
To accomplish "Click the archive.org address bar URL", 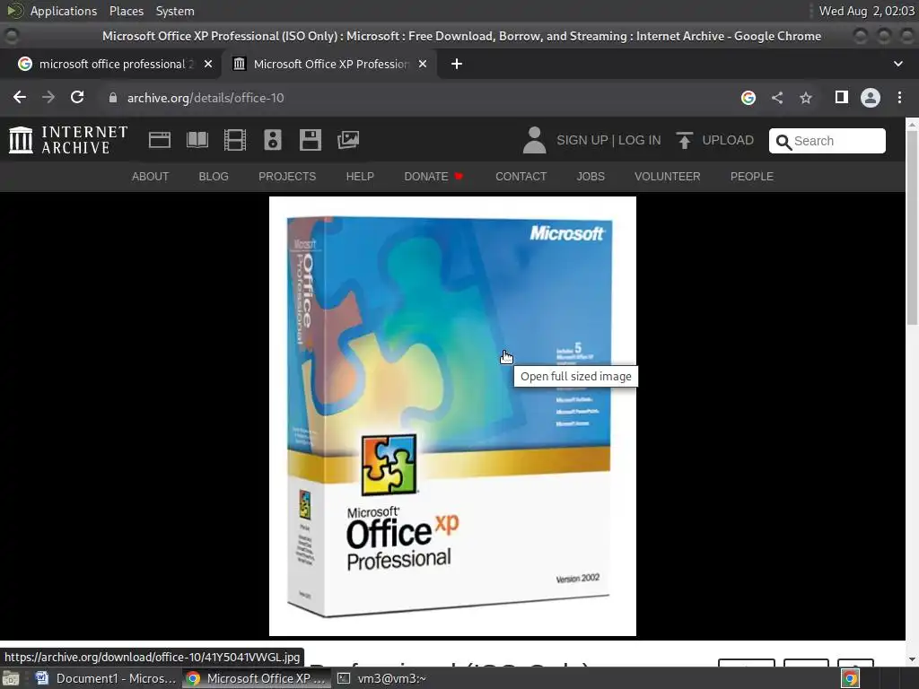I will click(x=206, y=98).
